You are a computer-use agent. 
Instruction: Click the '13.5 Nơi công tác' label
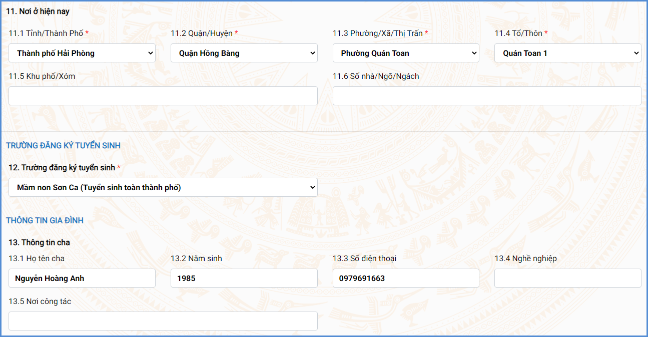click(x=40, y=302)
